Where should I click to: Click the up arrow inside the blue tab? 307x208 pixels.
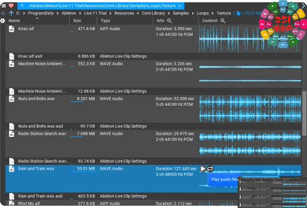click(x=22, y=6)
